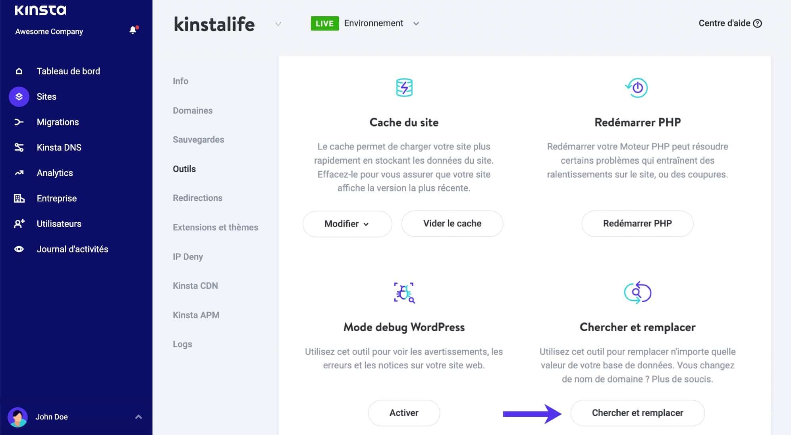Click the Journal d'activités eye icon
The width and height of the screenshot is (791, 435).
(x=19, y=249)
